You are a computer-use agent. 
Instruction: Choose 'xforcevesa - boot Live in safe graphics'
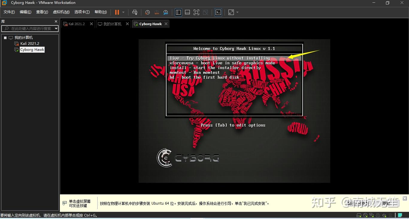click(x=222, y=63)
